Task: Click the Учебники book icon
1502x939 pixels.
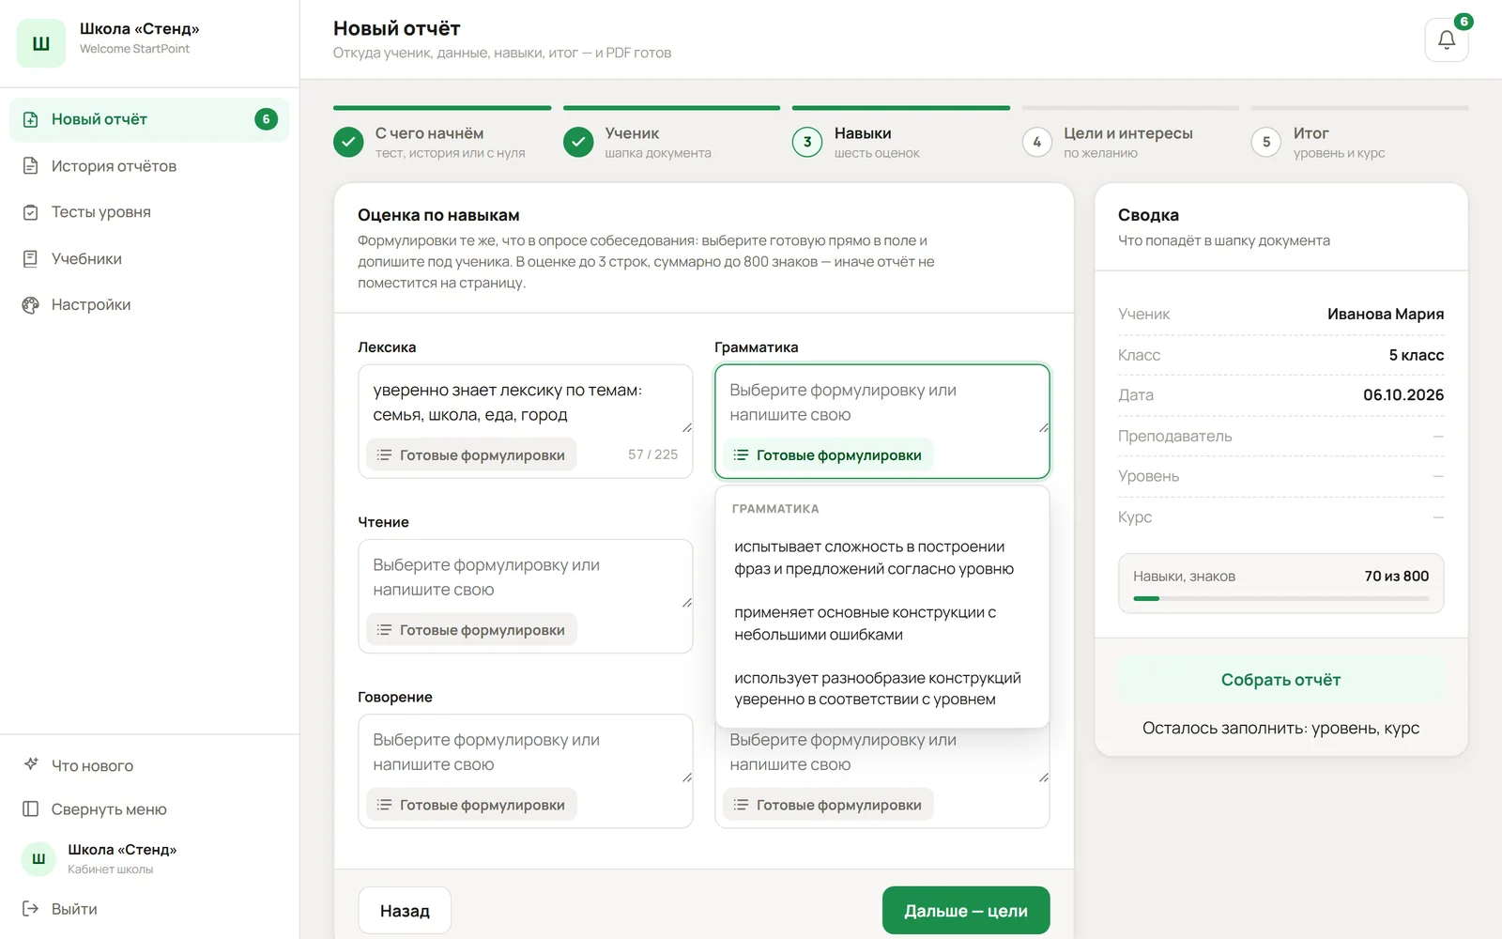Action: [x=31, y=258]
